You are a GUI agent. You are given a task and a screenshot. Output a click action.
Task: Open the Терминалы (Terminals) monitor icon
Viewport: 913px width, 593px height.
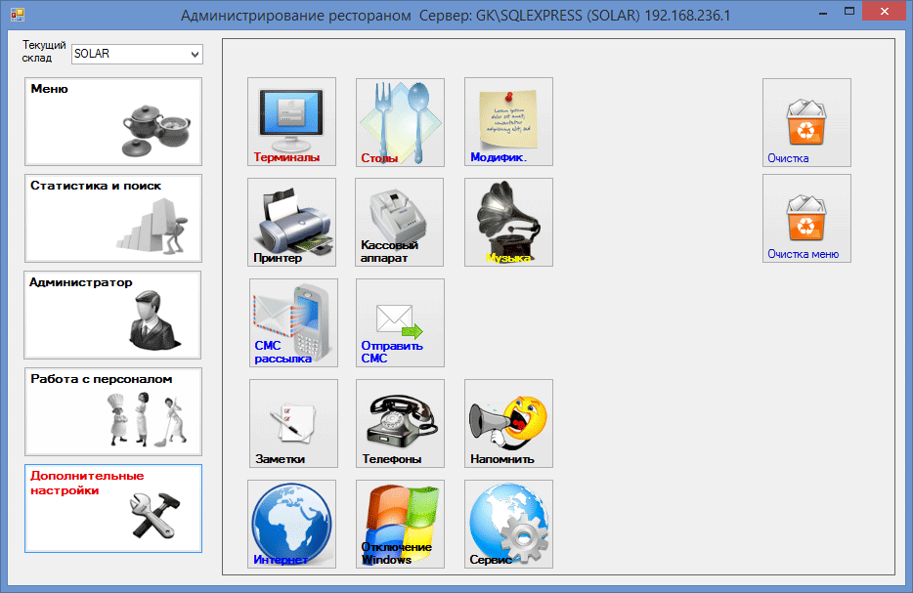291,122
